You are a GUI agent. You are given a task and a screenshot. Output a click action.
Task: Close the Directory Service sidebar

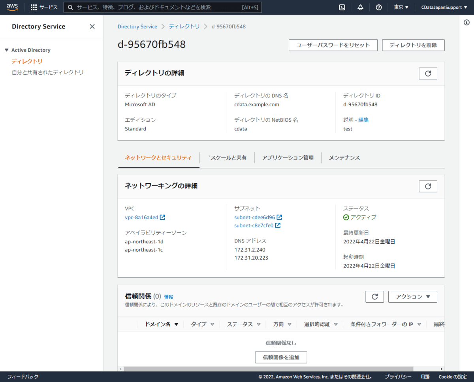[92, 26]
